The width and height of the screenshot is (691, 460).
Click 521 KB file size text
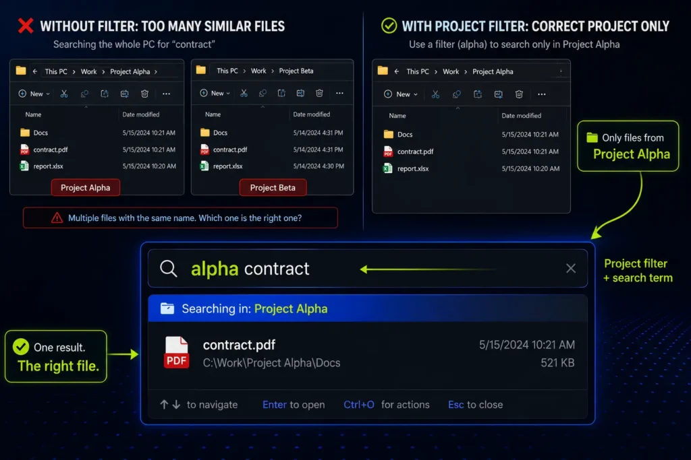click(557, 363)
